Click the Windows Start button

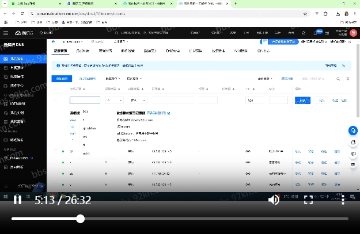pos(6,197)
